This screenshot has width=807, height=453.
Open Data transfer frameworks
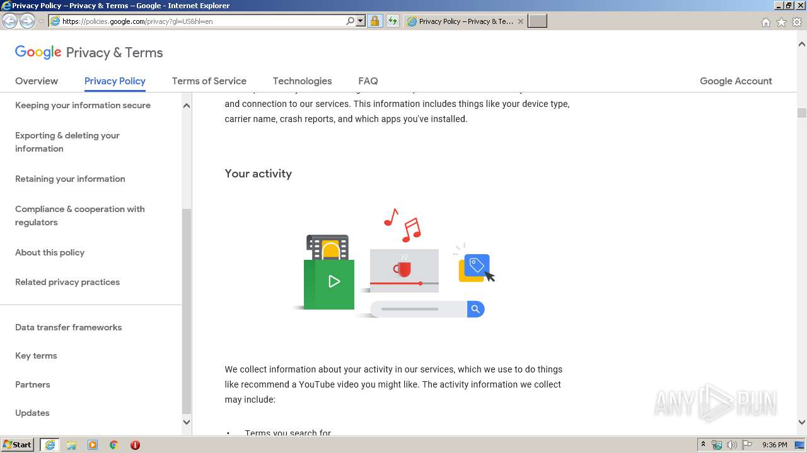[68, 327]
